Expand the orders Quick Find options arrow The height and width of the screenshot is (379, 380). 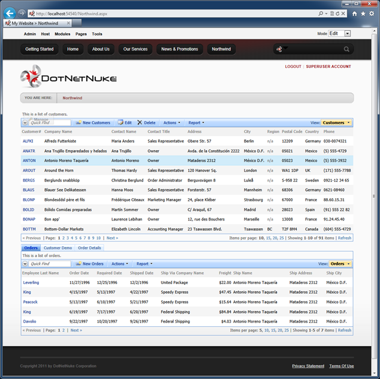[25, 264]
